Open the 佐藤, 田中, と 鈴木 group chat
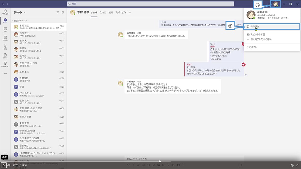 (39, 64)
